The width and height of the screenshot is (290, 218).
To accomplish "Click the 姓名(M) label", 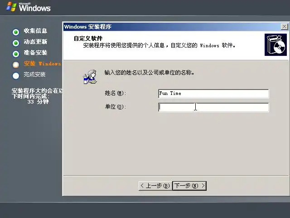I will (116, 93).
